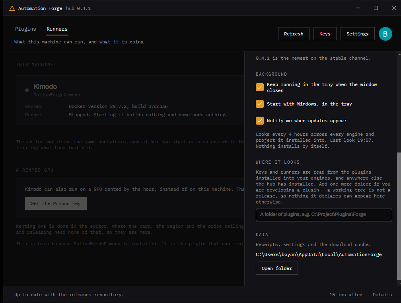Maximize the Automation Forge window
Viewport: 401px width, 303px height.
(376, 8)
